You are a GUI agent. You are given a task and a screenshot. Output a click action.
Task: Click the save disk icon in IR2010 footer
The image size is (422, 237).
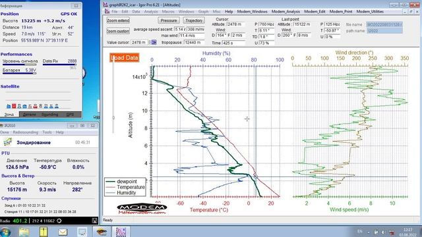point(94,221)
